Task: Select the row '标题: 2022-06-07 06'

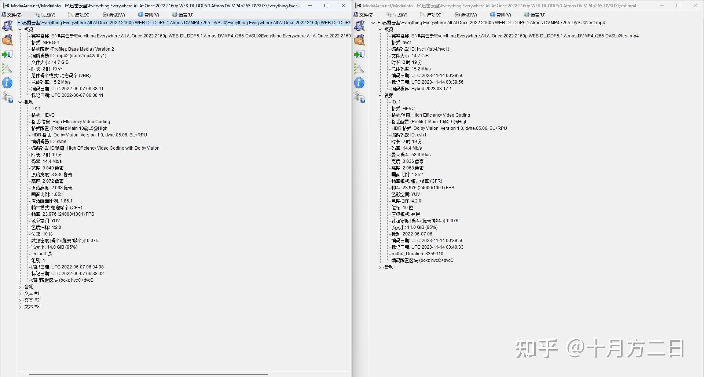Action: (x=412, y=234)
